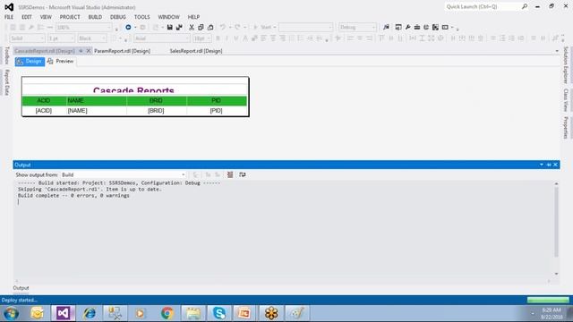This screenshot has height=322, width=573.
Task: Open Google Chrome from the taskbar
Action: [x=167, y=313]
